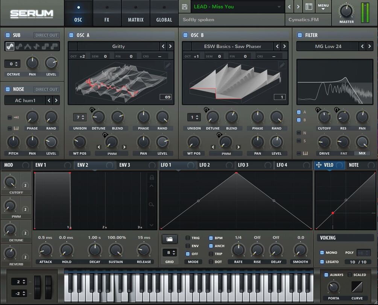Click the filter MIX label button
378x305 pixels.
point(362,153)
